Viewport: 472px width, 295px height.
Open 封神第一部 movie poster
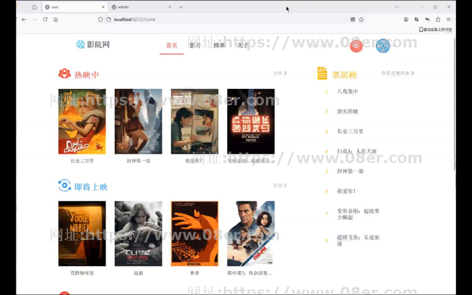tap(138, 121)
